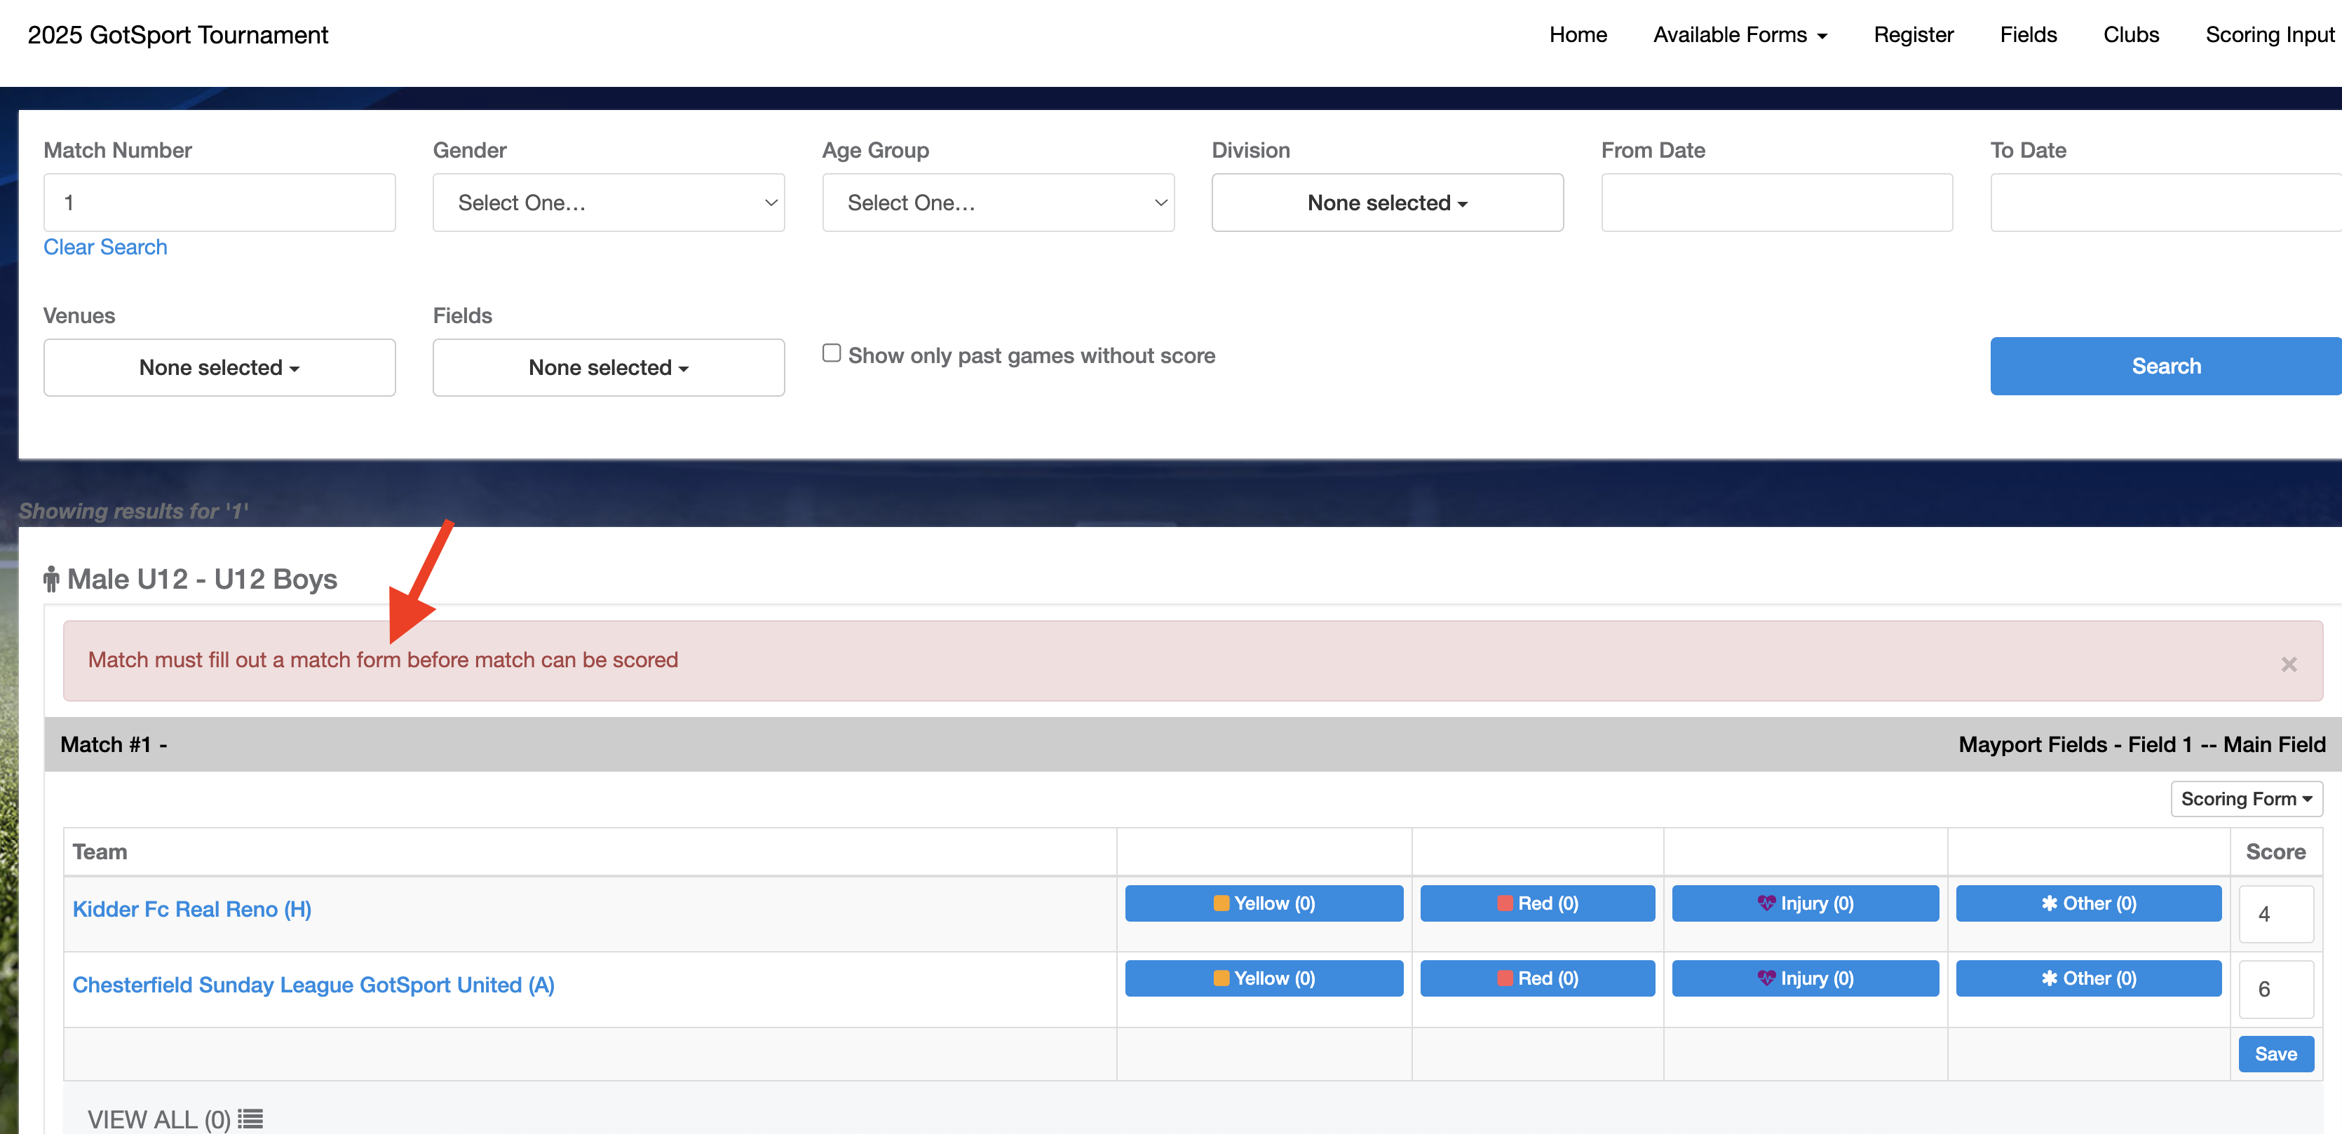Expand the Division None selected dropdown
Screen dimensions: 2342x1134
click(x=1388, y=203)
